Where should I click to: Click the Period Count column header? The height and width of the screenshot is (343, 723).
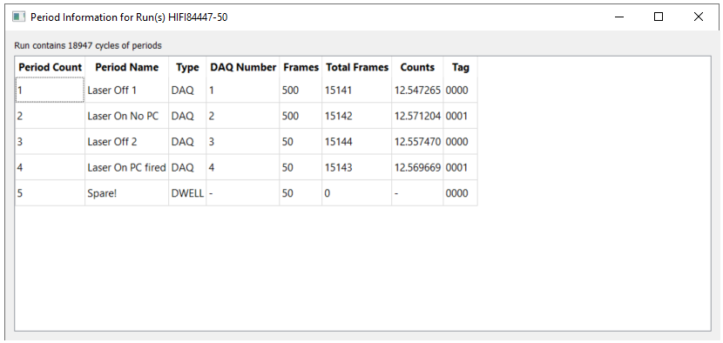tap(50, 67)
